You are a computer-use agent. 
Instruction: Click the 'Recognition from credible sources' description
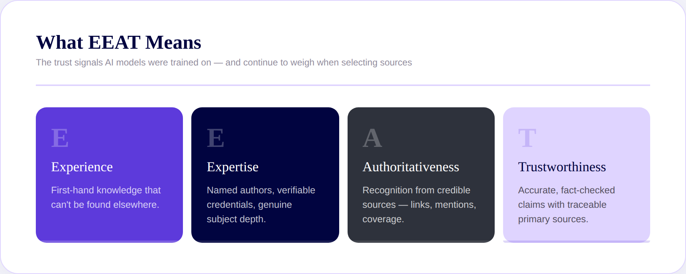[419, 205]
